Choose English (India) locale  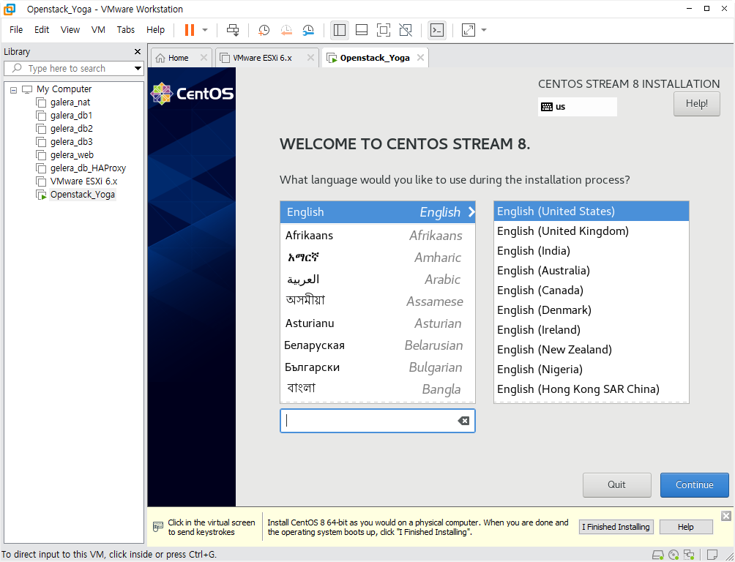coord(591,251)
